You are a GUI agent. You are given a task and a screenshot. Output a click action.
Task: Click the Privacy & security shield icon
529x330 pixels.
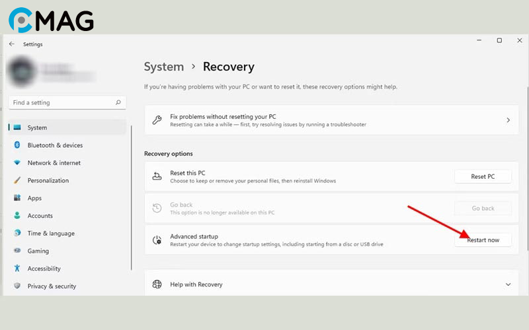tap(17, 286)
